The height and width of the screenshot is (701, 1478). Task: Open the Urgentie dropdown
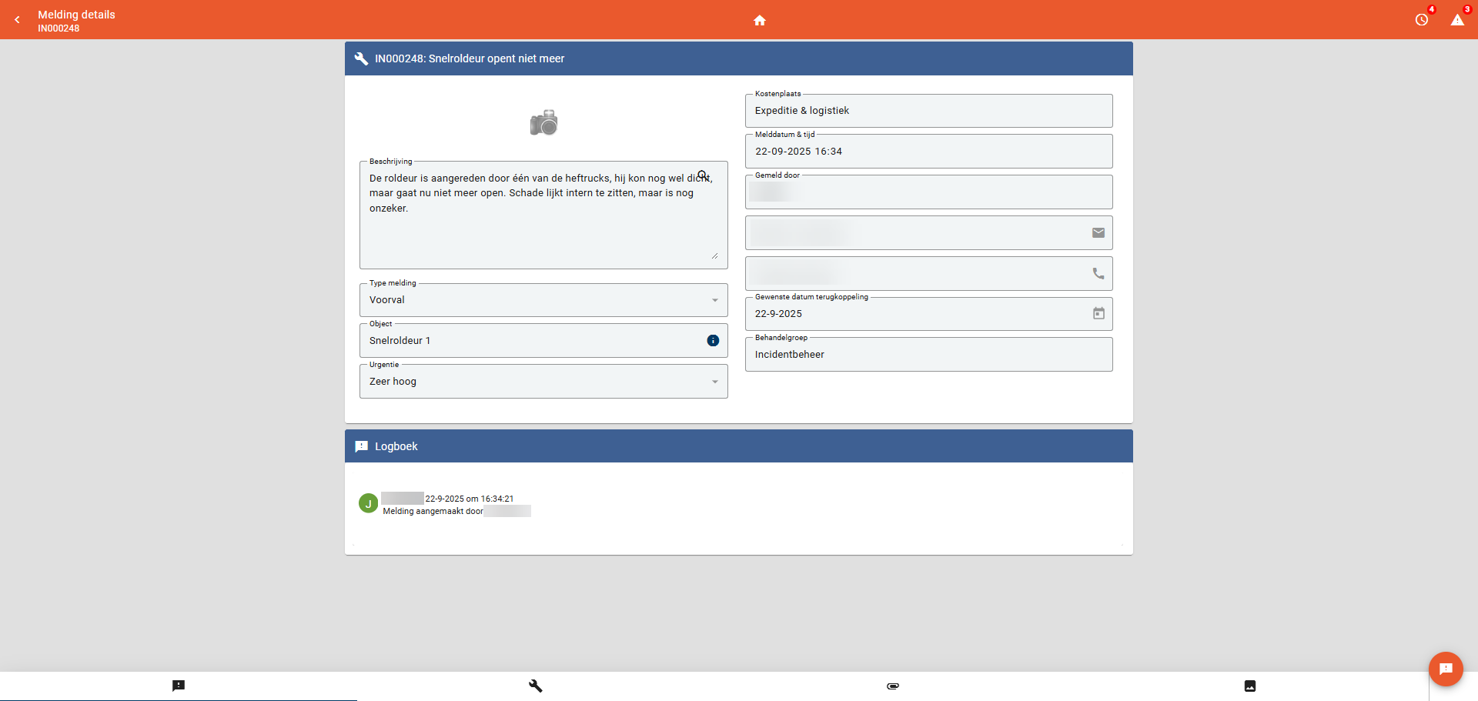pyautogui.click(x=714, y=382)
